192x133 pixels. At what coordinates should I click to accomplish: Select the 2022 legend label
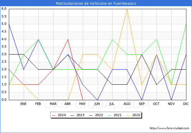(x=99, y=115)
